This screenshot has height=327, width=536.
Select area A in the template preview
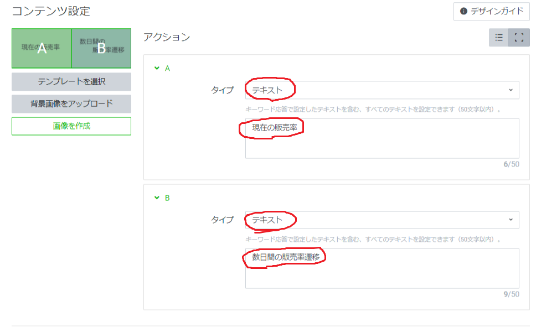point(42,48)
